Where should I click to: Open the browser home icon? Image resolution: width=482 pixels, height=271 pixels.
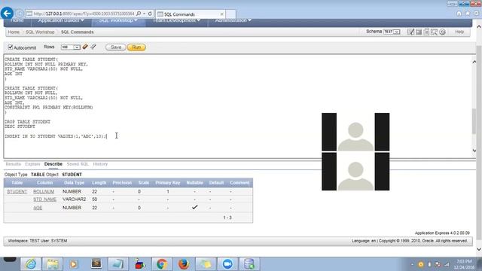point(459,14)
